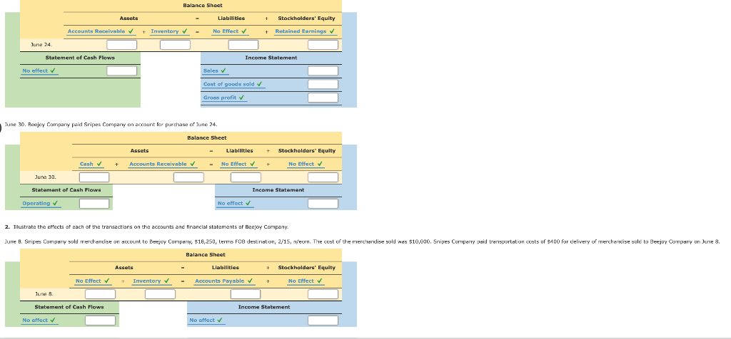Open the Retained Earnings dropdown
Image resolution: width=731 pixels, height=339 pixels.
point(305,31)
